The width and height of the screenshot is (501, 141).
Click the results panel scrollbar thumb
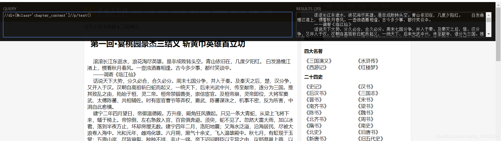[488, 20]
